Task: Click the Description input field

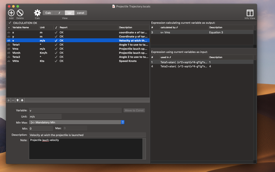Action: [87, 135]
